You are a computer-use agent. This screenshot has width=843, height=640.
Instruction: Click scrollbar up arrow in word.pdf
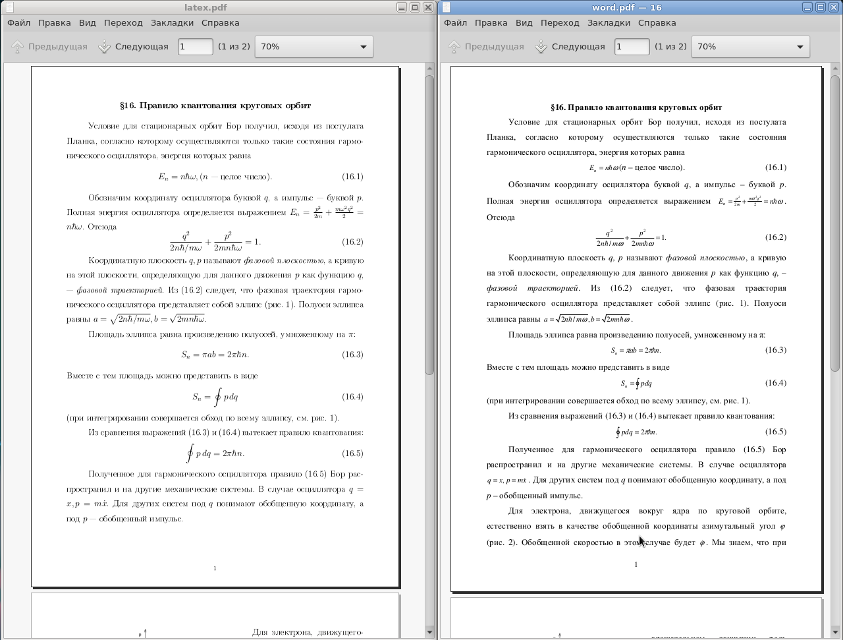[x=836, y=68]
